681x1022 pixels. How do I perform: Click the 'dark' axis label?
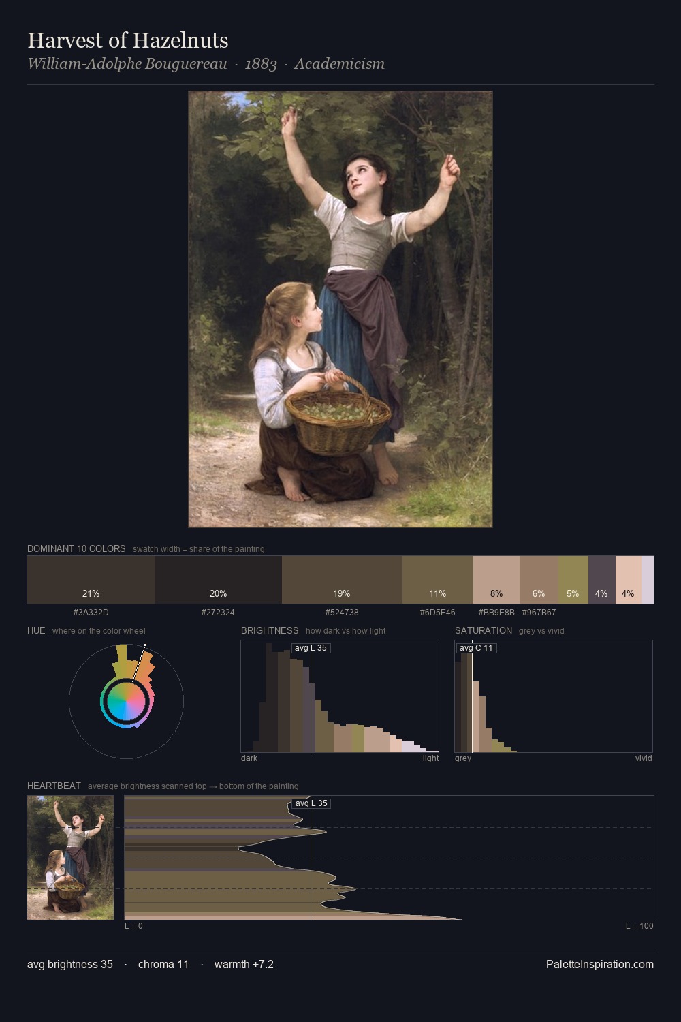point(249,758)
